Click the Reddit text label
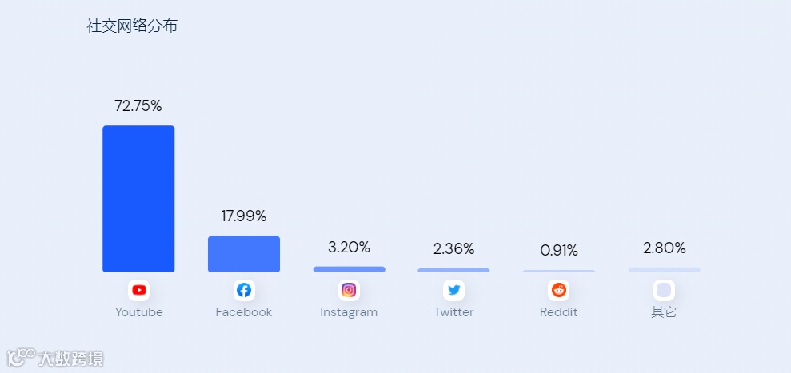The width and height of the screenshot is (791, 373). [x=558, y=312]
